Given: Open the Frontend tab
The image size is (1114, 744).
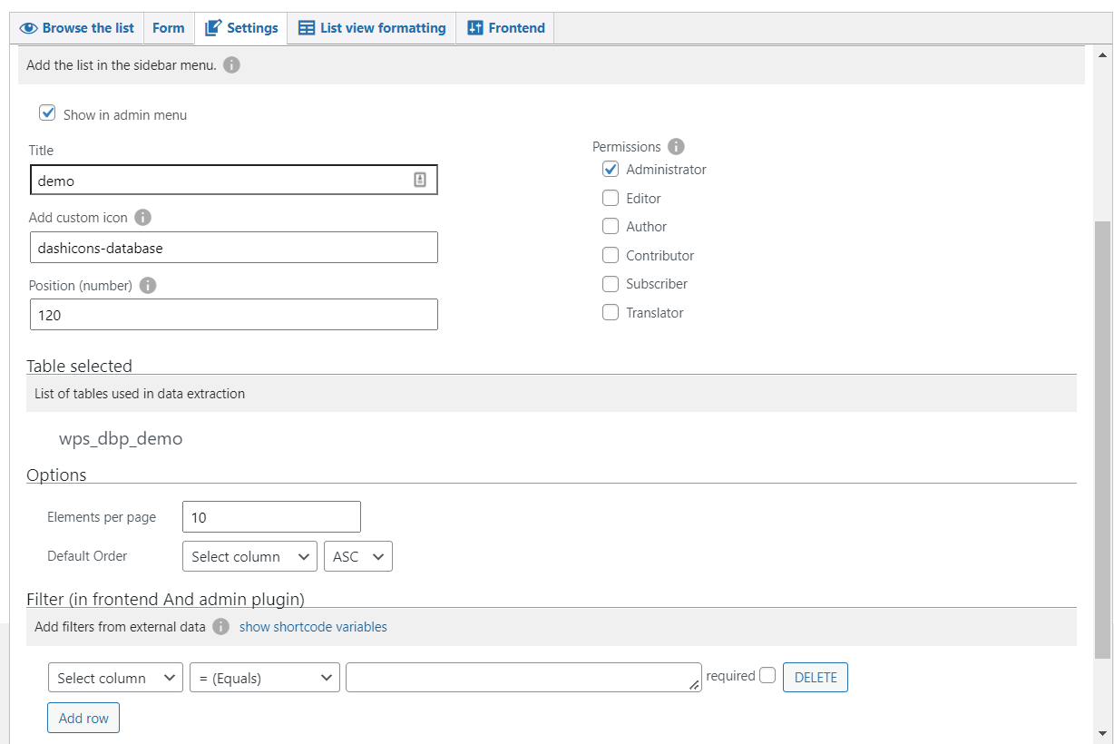Looking at the screenshot, I should pos(505,28).
